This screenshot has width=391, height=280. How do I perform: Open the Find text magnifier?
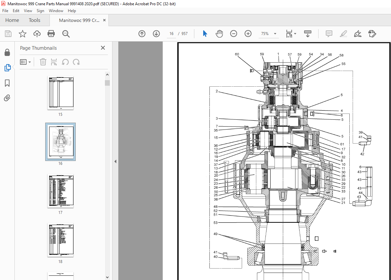[x=66, y=34]
